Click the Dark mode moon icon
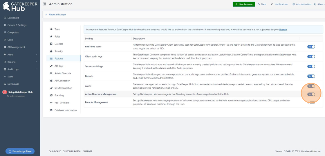Viewport: 325px width, 156px height. (x=259, y=4)
